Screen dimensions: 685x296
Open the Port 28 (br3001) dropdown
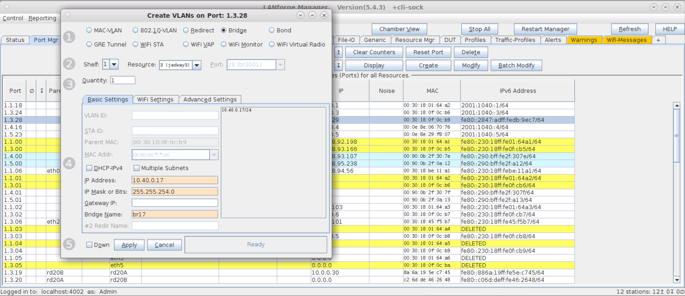click(280, 65)
